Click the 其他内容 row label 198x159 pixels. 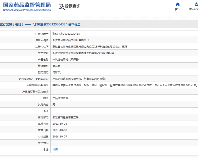pos(43,105)
